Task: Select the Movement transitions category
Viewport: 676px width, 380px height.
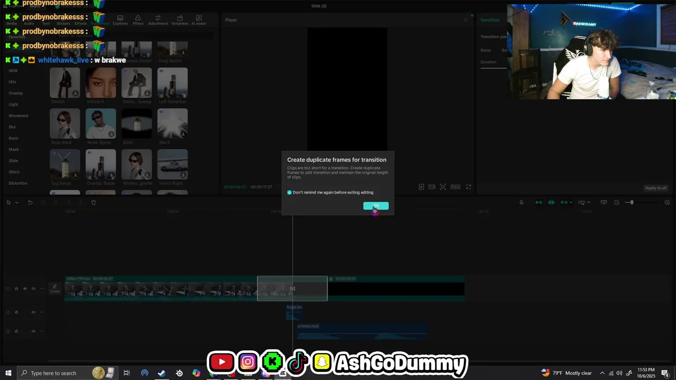Action: coord(18,116)
